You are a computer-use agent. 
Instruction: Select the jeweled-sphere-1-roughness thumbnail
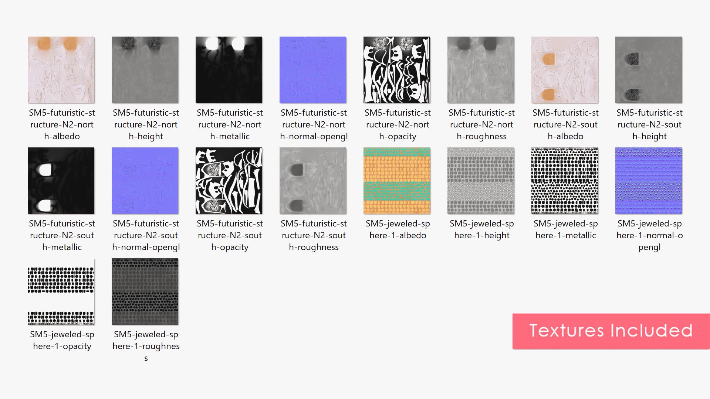(x=145, y=291)
